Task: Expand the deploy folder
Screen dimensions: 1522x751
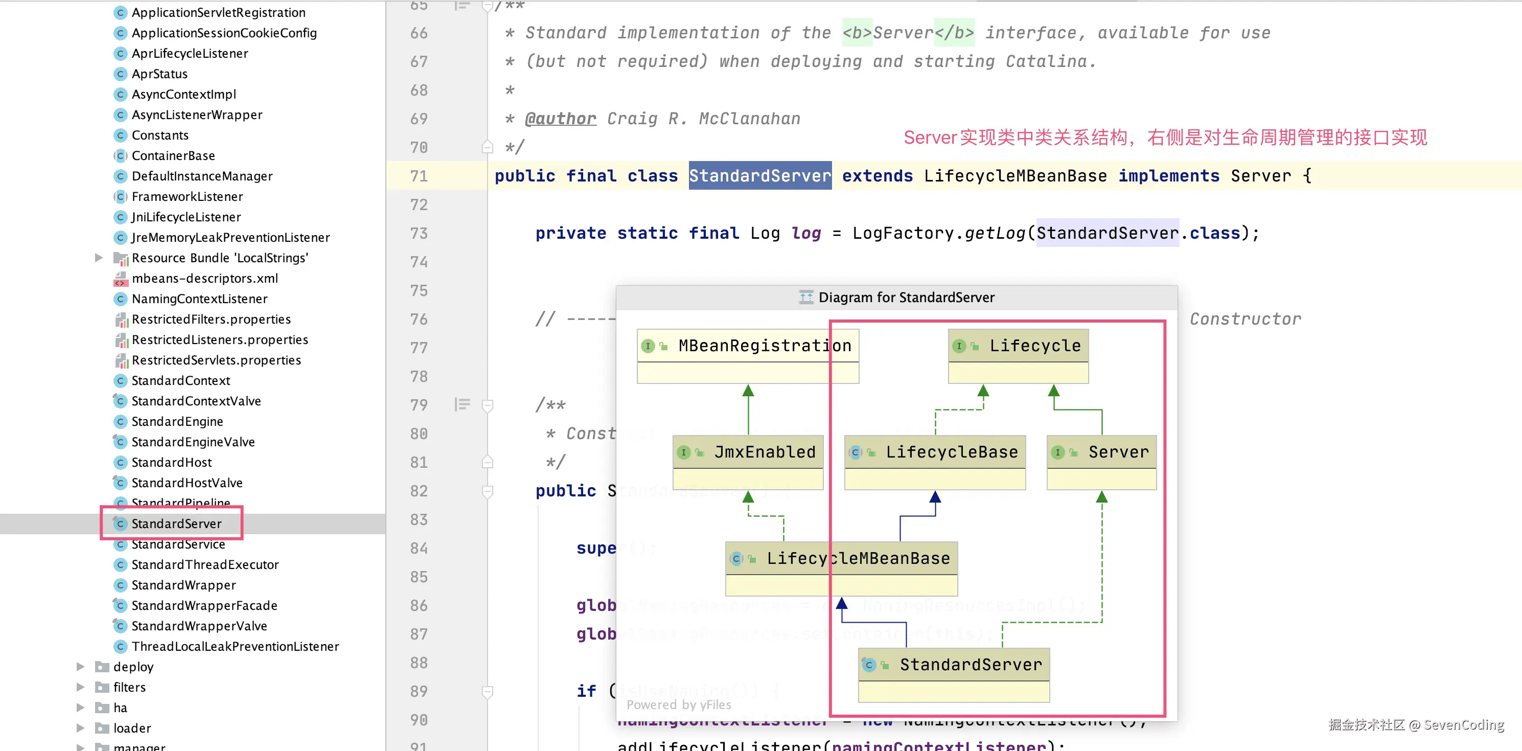Action: coord(80,667)
